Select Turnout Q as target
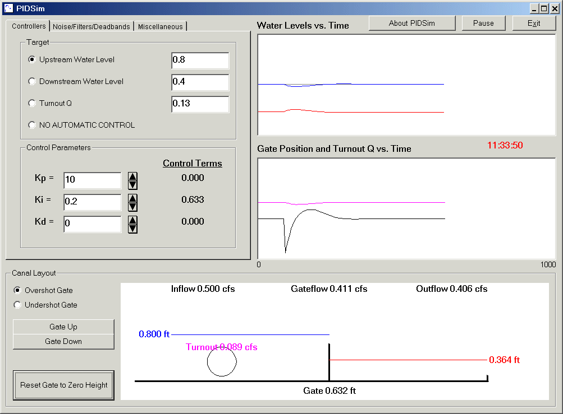The width and height of the screenshot is (563, 414). [32, 103]
